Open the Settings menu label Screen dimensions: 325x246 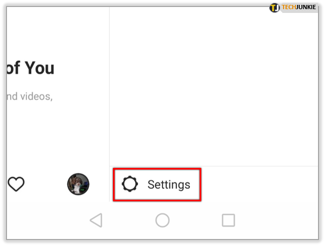point(169,185)
